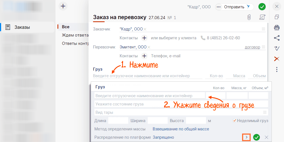The height and width of the screenshot is (142, 284).
Task: Close the cargo popup with X
Action: point(267,137)
